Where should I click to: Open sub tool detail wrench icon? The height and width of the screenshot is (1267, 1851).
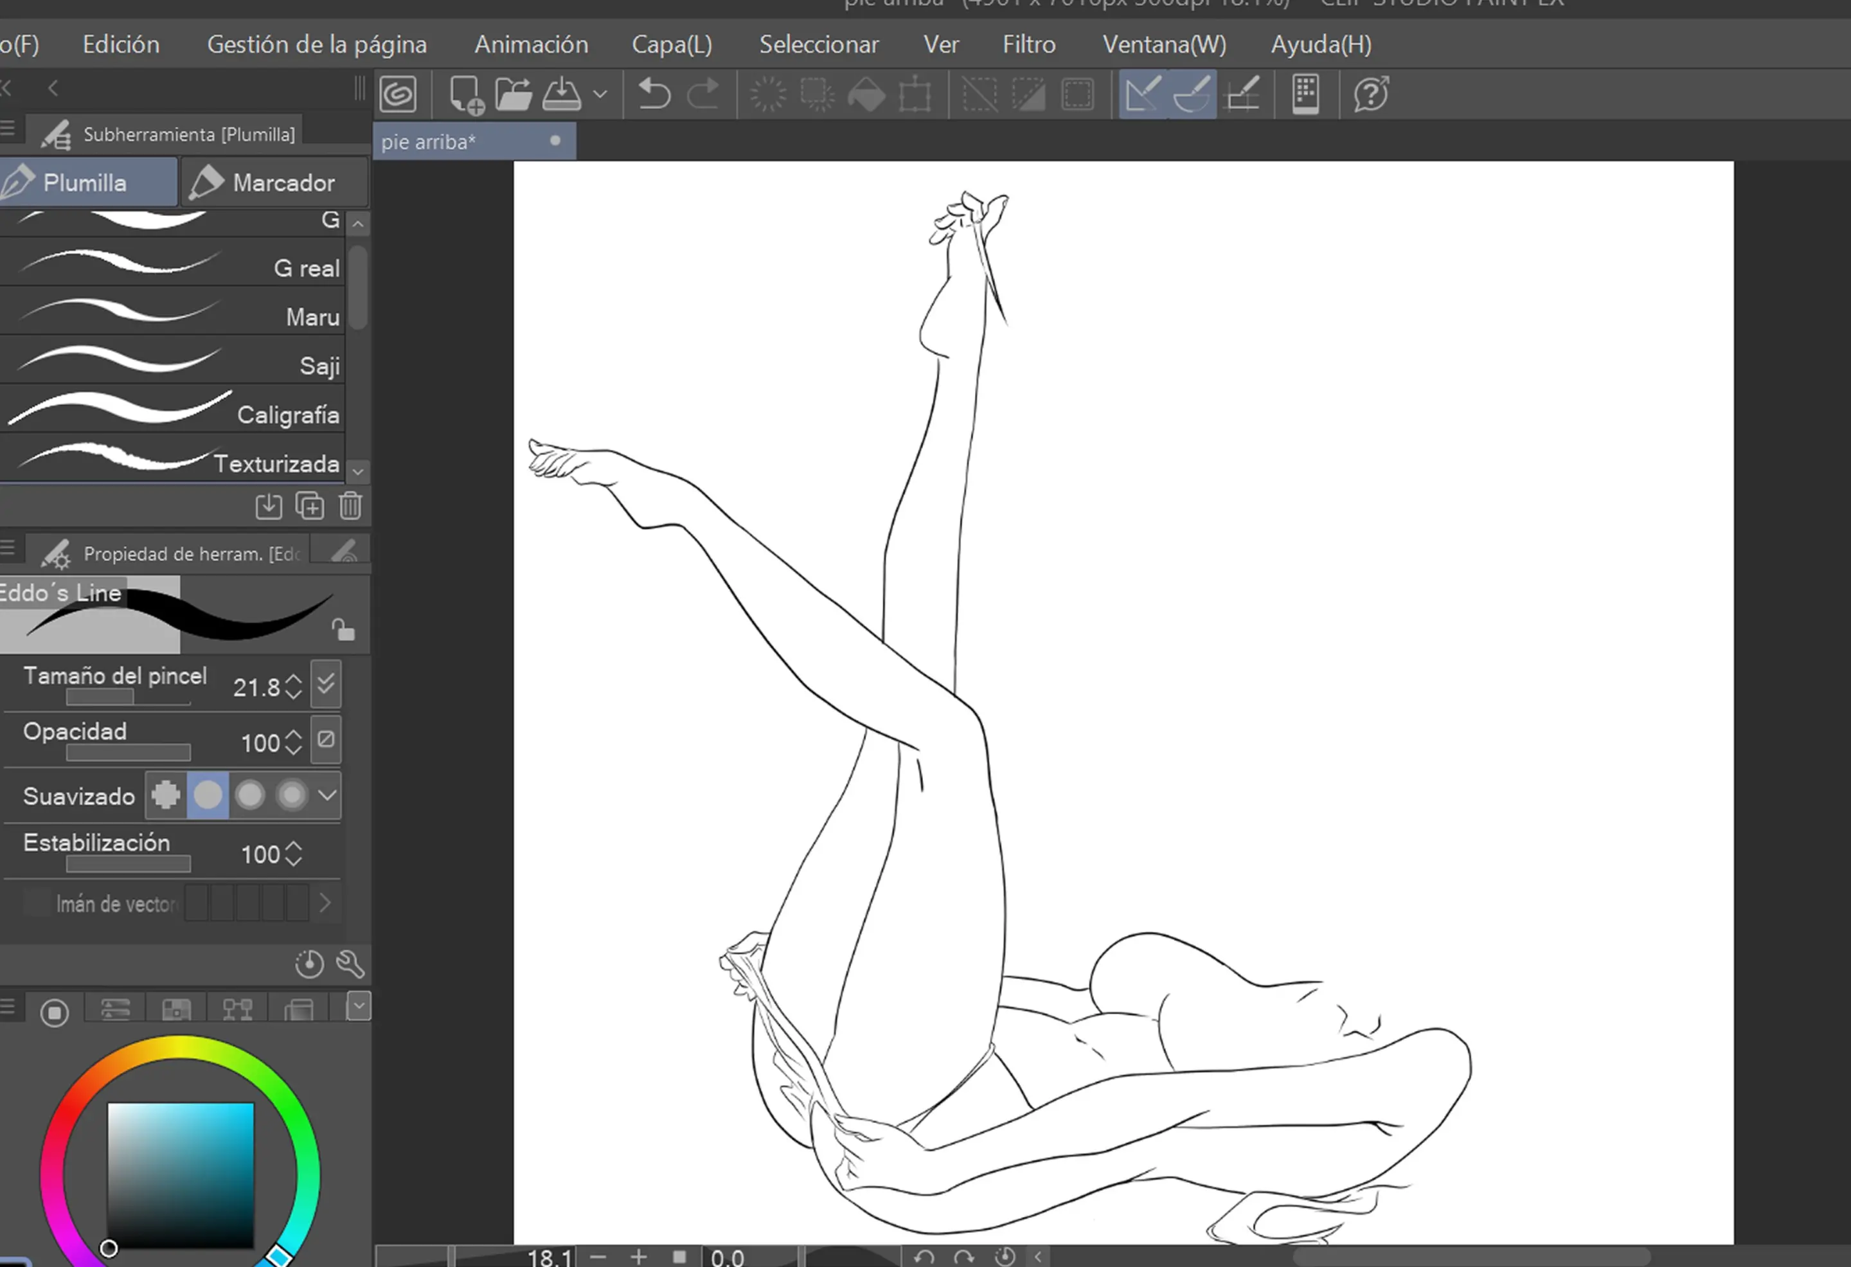(x=350, y=964)
